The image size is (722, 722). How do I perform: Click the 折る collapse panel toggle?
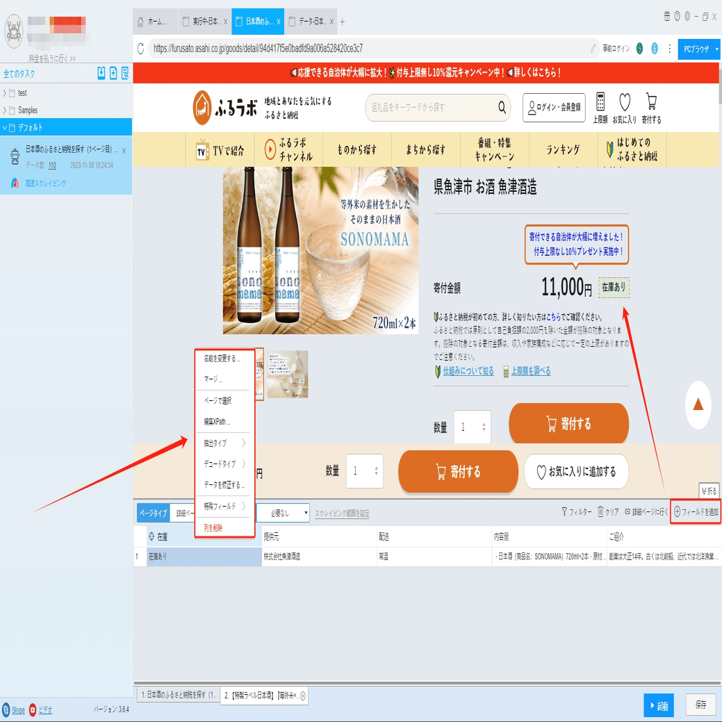tap(709, 491)
